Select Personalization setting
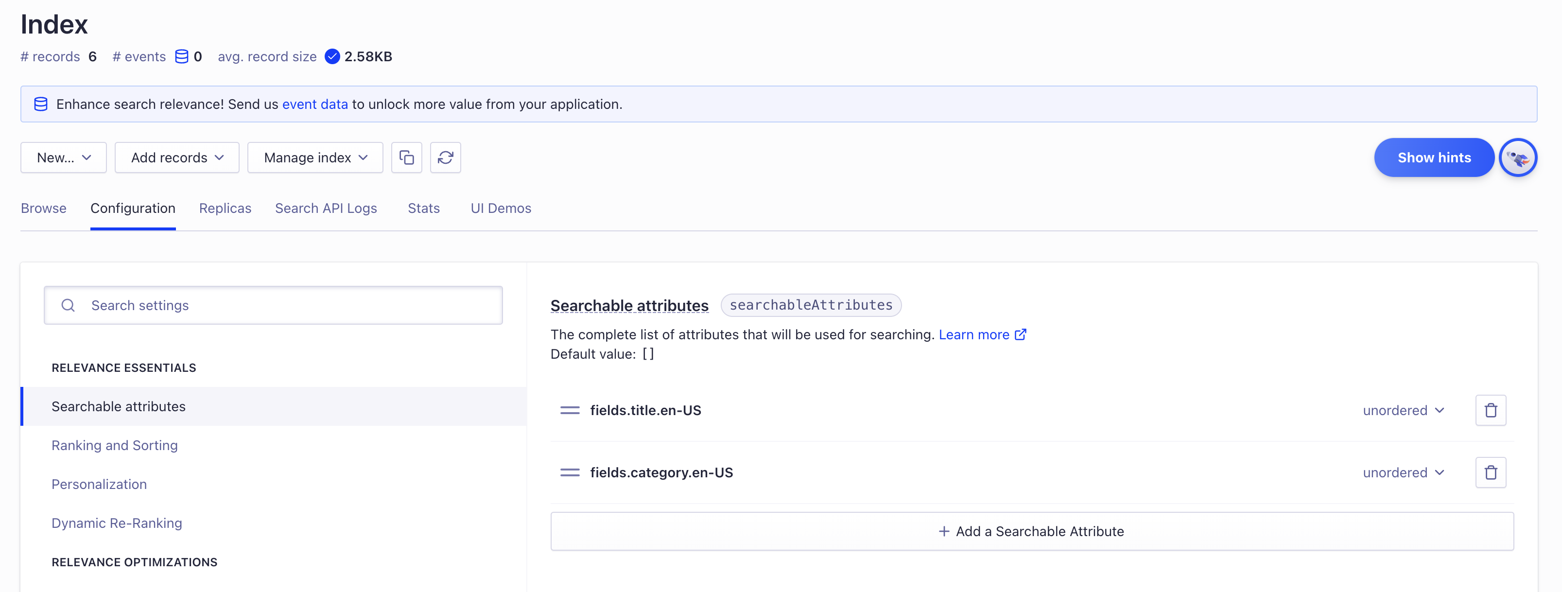 click(x=100, y=483)
